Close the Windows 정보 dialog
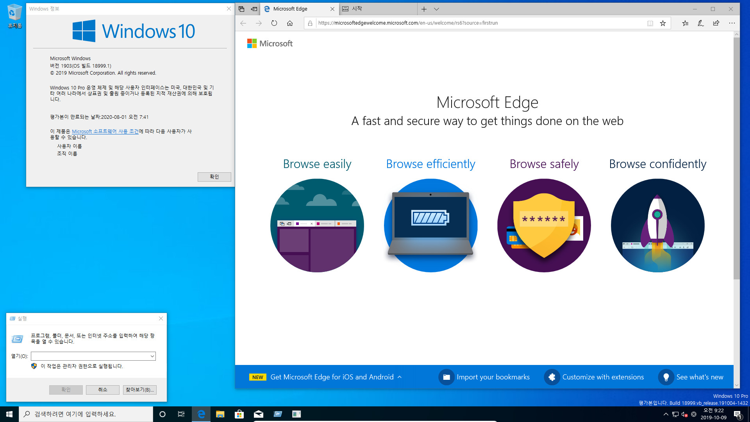Viewport: 750px width, 422px height. [229, 9]
